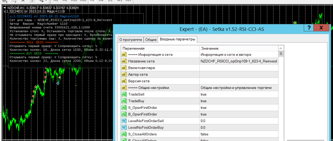Click the number icon beside LevelNoFirstOrderBuy

click(x=124, y=127)
